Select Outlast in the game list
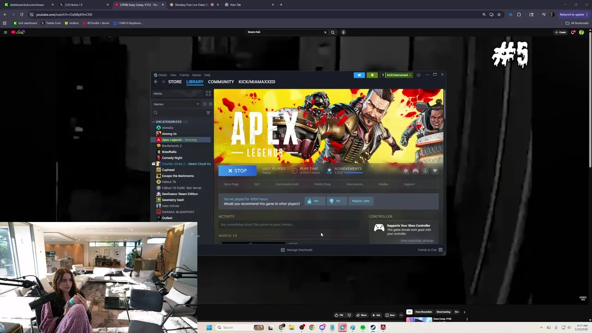This screenshot has width=592, height=333. coord(167,218)
